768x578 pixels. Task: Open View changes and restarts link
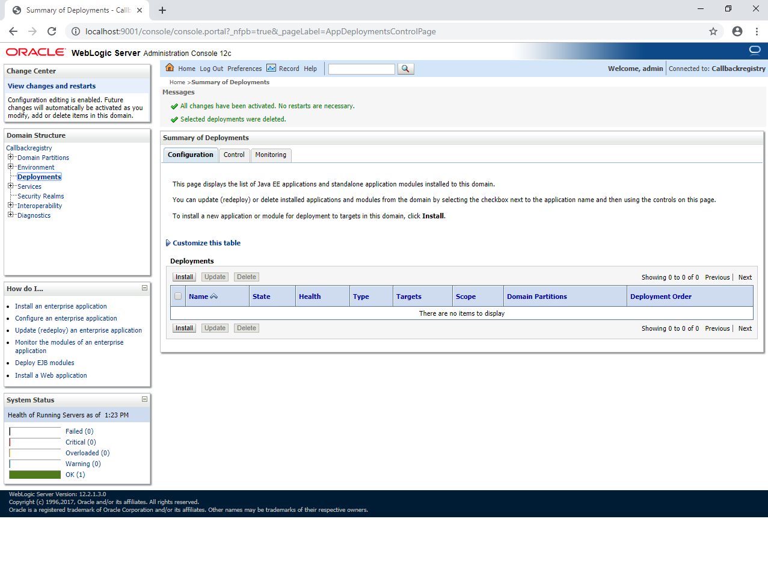[52, 86]
